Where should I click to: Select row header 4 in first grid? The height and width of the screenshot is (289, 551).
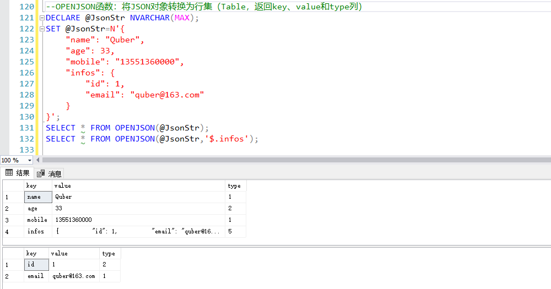pos(13,231)
